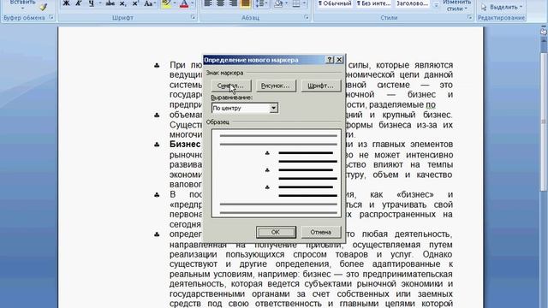This screenshot has height=308, width=548.
Task: Select the Обычный style
Action: click(x=335, y=3)
